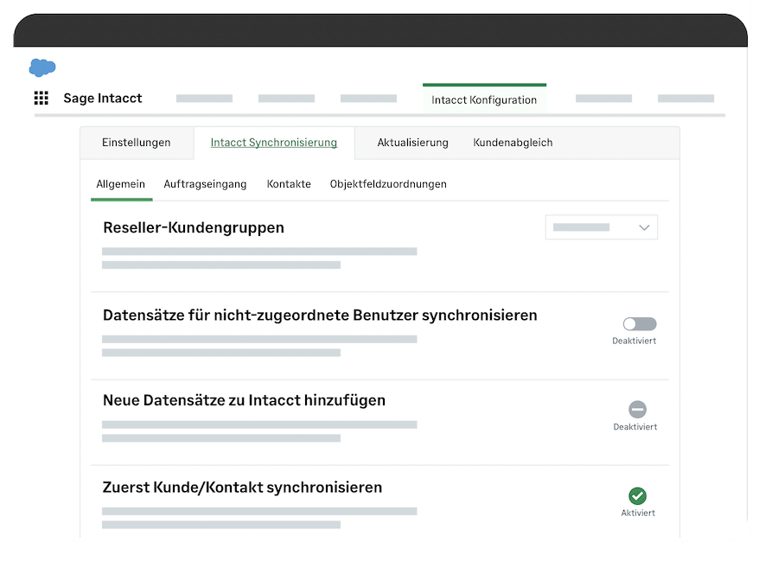Show the Objektfeldzuordnungen sub-tab
The image size is (778, 561).
(388, 184)
